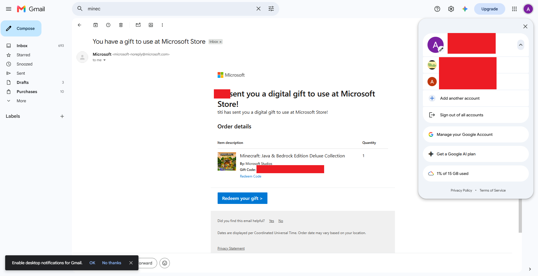The height and width of the screenshot is (276, 538).
Task: Close the account switcher panel
Action: coord(525,26)
